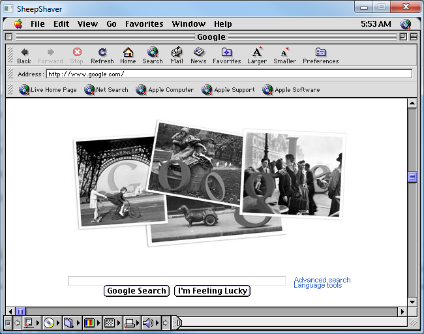Open the Go menu
Image resolution: width=424 pixels, height=334 pixels.
click(112, 24)
